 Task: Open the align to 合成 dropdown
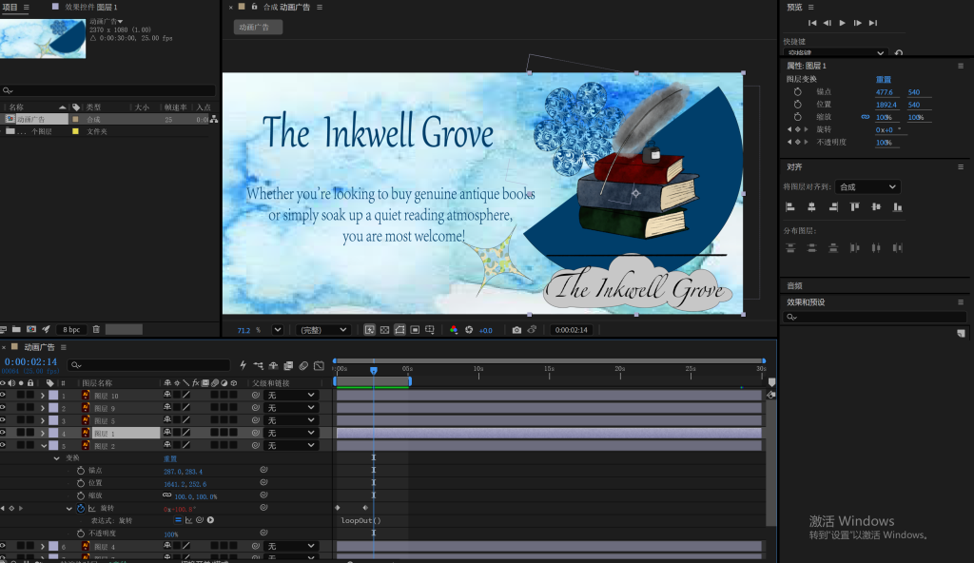(867, 186)
